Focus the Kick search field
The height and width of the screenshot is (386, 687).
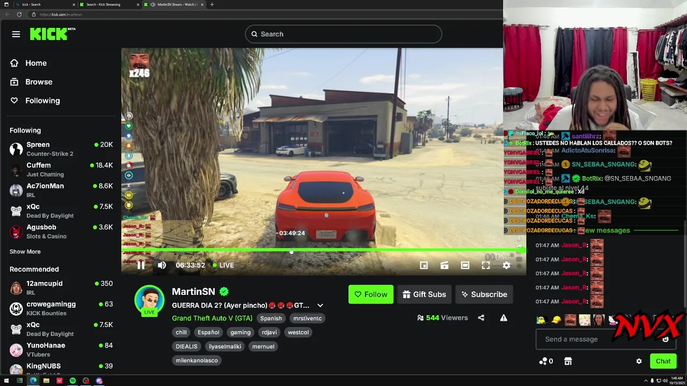tap(343, 34)
